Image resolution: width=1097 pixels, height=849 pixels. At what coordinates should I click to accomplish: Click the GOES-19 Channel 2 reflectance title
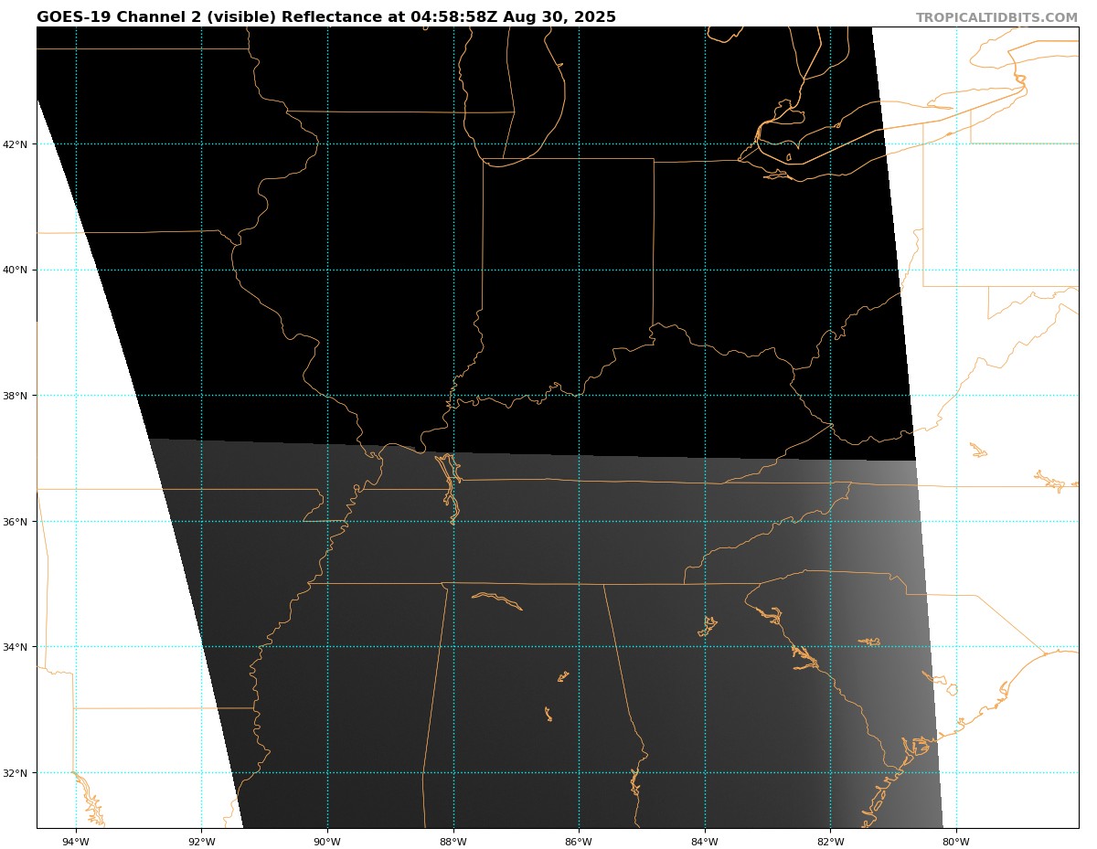coord(326,17)
